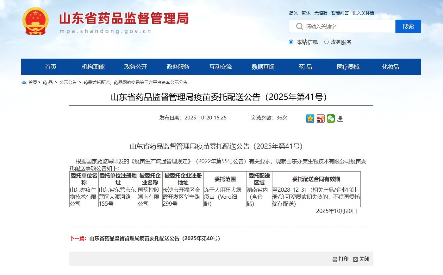This screenshot has width=443, height=275.
Task: Open the 数据查询 navigation menu
Action: tap(263, 67)
